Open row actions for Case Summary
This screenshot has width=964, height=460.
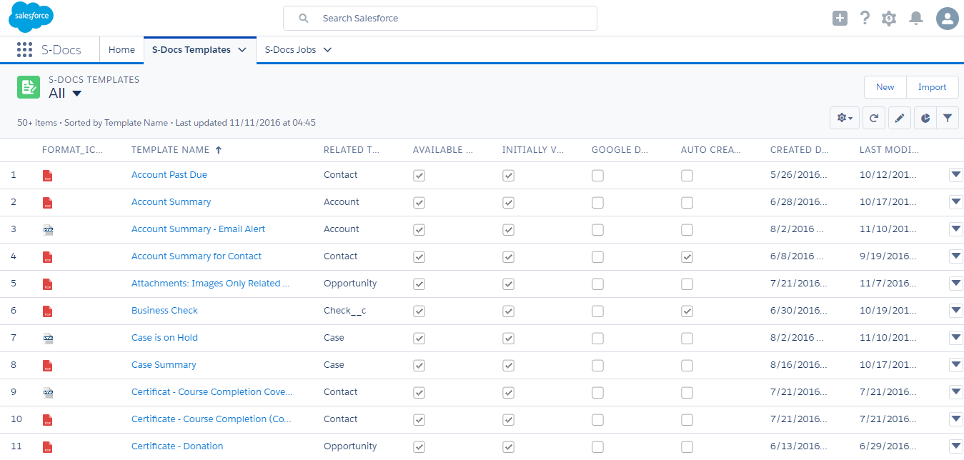[956, 365]
